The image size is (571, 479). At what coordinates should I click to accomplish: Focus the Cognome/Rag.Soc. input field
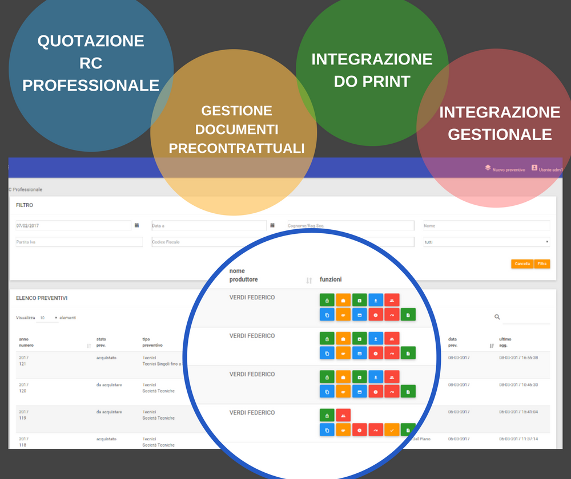tap(351, 225)
